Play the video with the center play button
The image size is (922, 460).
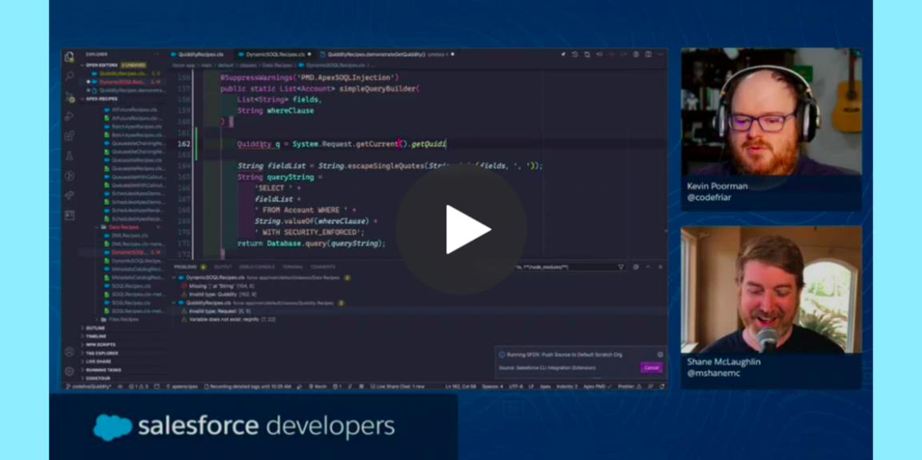click(461, 230)
